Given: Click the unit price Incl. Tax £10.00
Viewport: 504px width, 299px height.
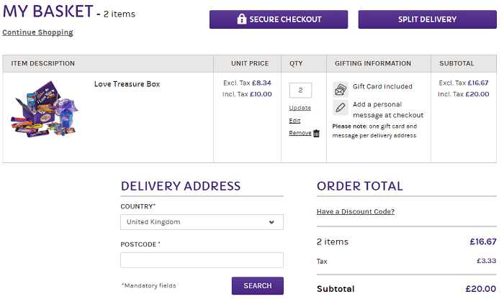Looking at the screenshot, I should pos(247,94).
